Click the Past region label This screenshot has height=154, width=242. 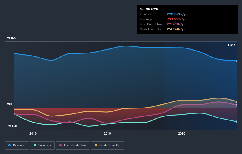231,45
